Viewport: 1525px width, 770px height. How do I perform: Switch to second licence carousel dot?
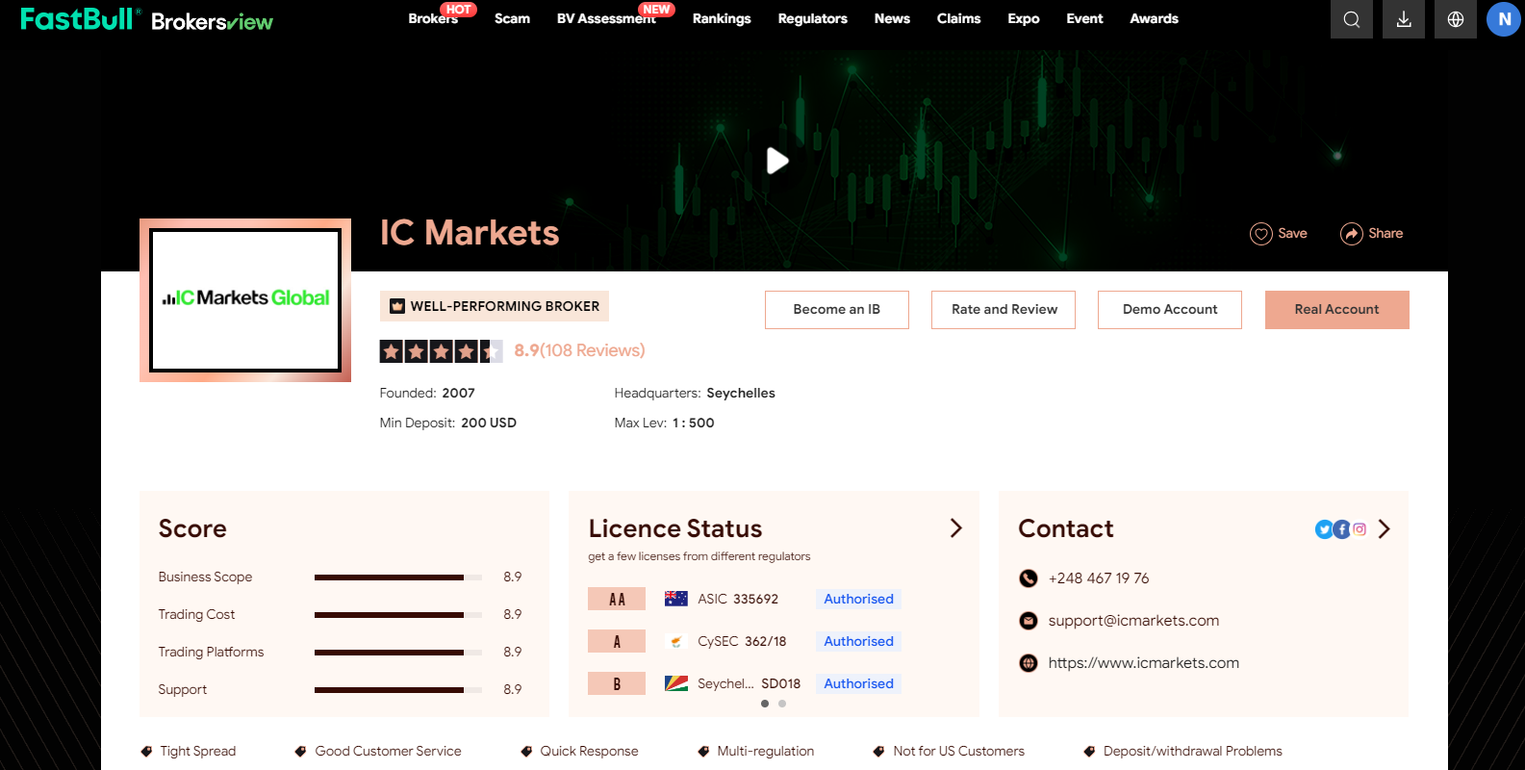[782, 704]
